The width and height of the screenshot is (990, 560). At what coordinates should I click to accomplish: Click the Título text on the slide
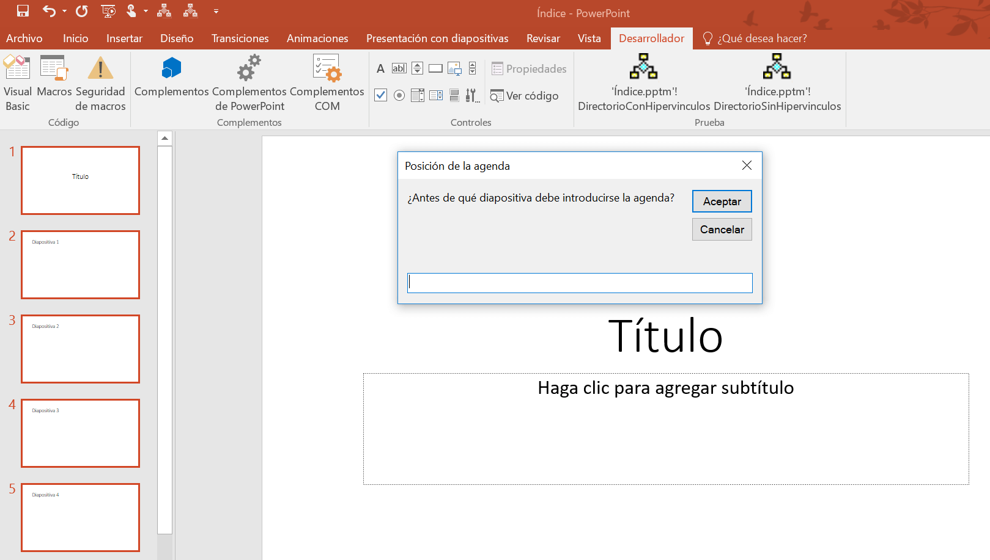(665, 336)
